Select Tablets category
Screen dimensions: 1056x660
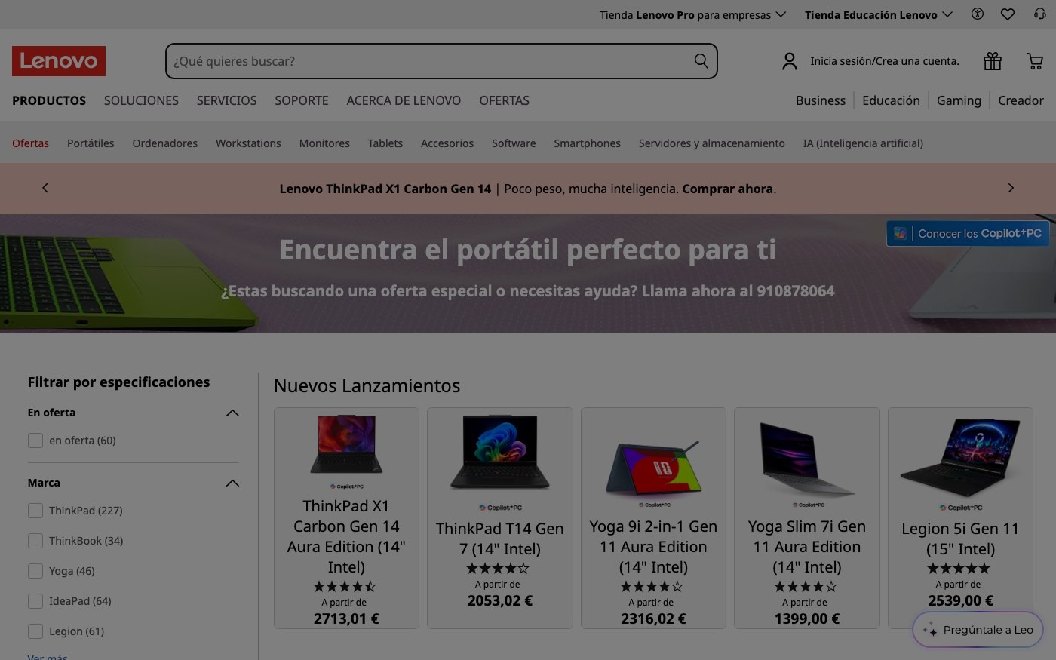[385, 143]
